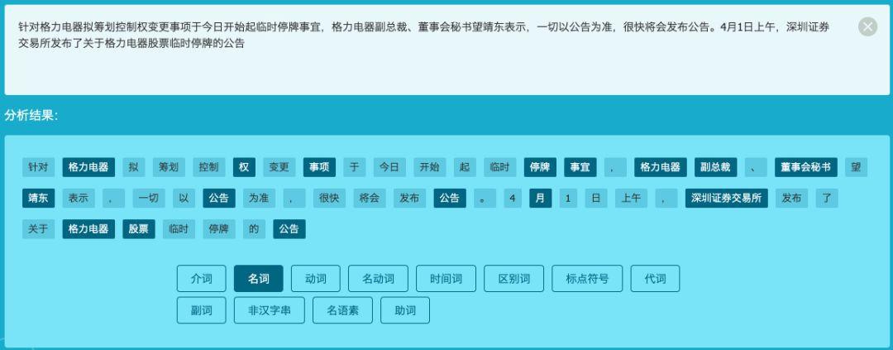Click the 董事会秘书 token
This screenshot has width=893, height=350.
tap(806, 168)
